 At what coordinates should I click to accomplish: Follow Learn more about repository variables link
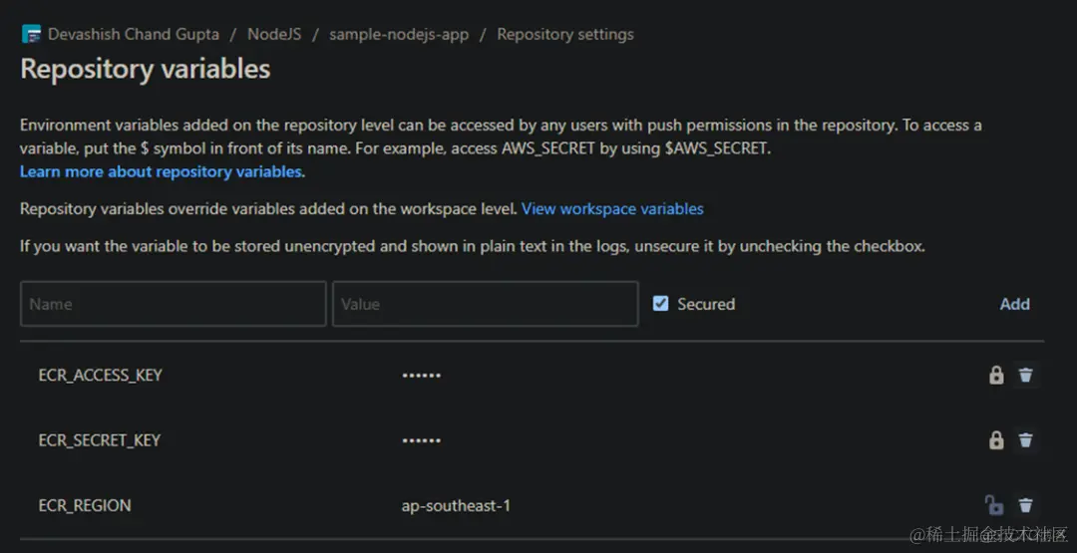[x=161, y=171]
